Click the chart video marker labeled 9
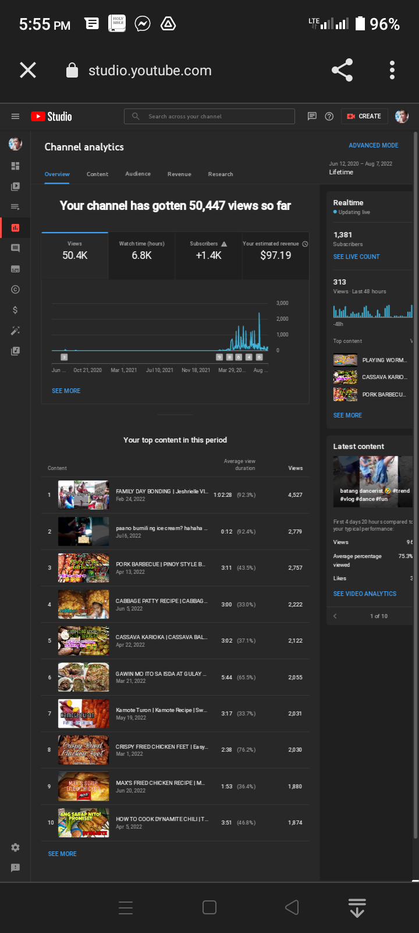The height and width of the screenshot is (933, 419). click(x=219, y=357)
